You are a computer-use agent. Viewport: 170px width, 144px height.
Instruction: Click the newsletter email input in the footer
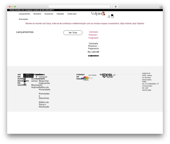pos(22,76)
